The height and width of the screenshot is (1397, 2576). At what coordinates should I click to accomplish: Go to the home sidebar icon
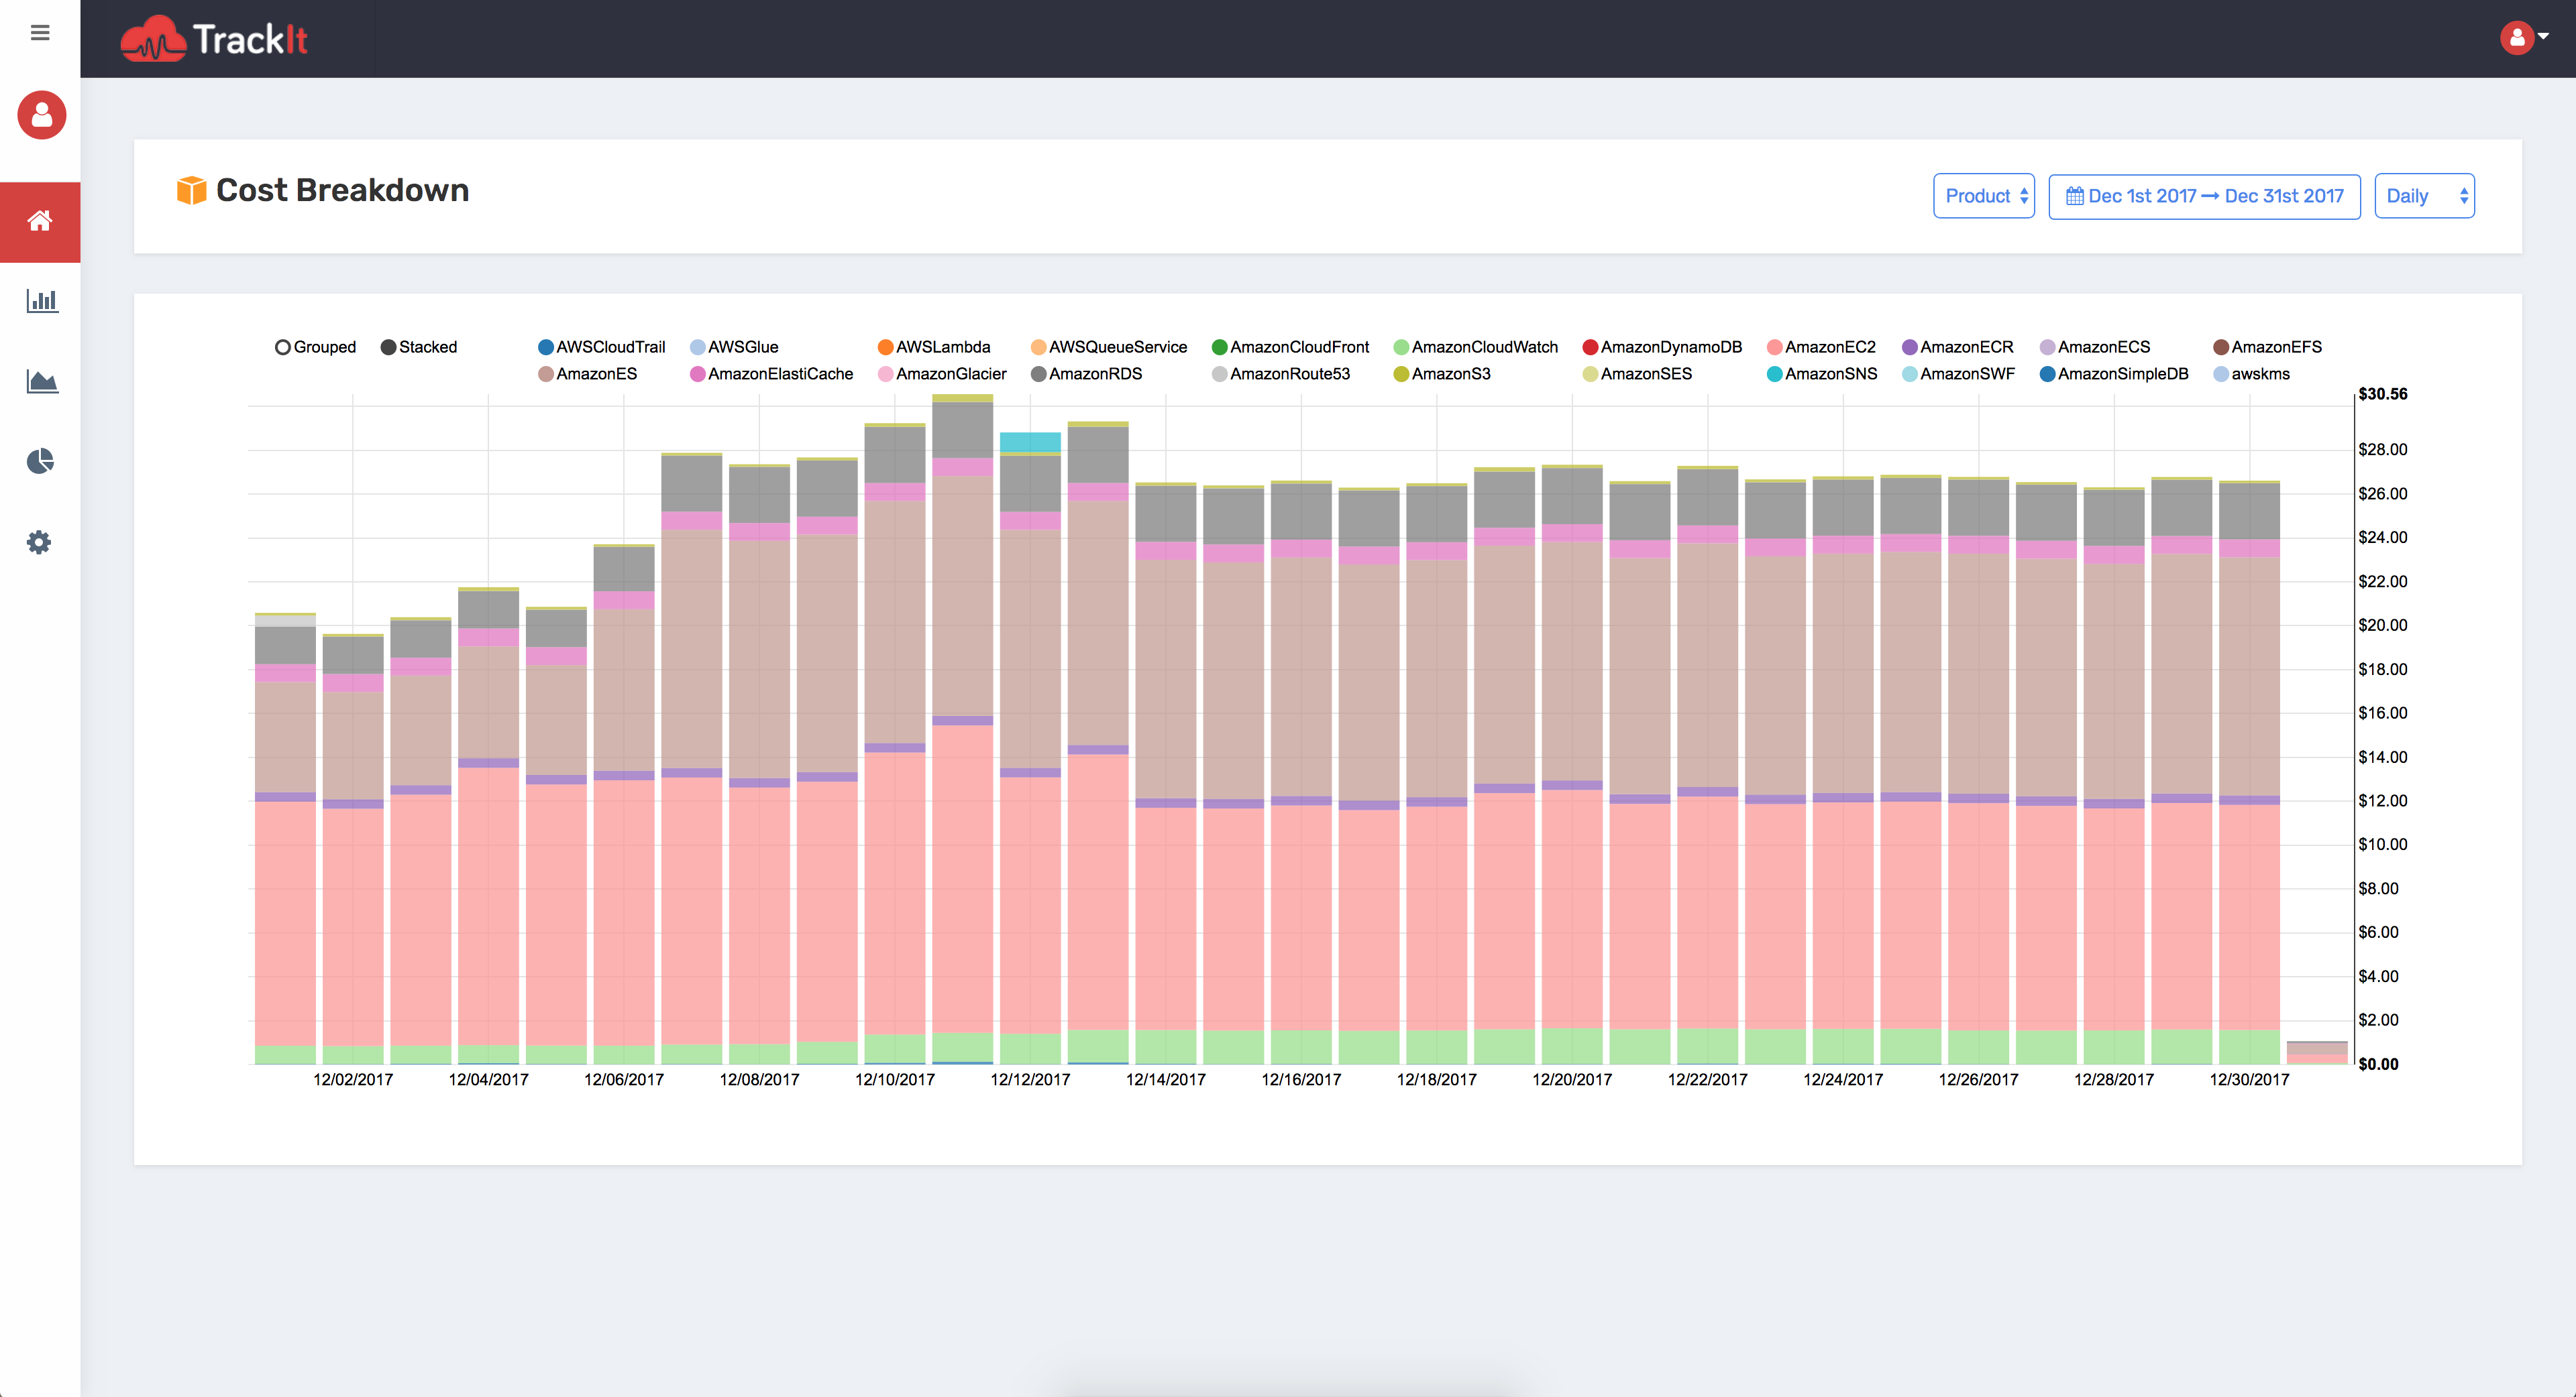tap(40, 222)
